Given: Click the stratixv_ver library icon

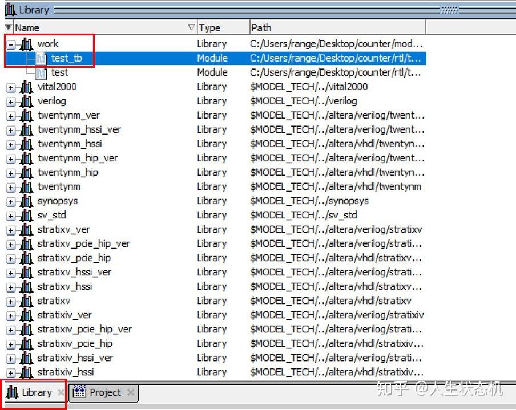Looking at the screenshot, I should point(26,230).
